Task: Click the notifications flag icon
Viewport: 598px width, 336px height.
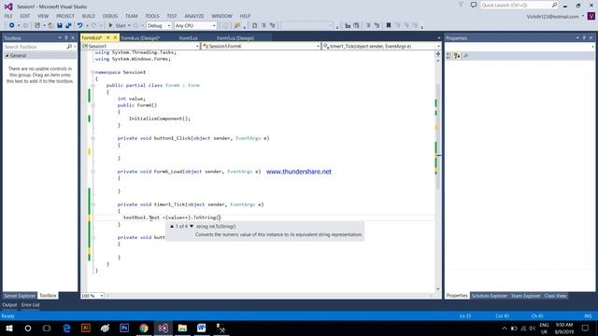Action: (x=461, y=5)
